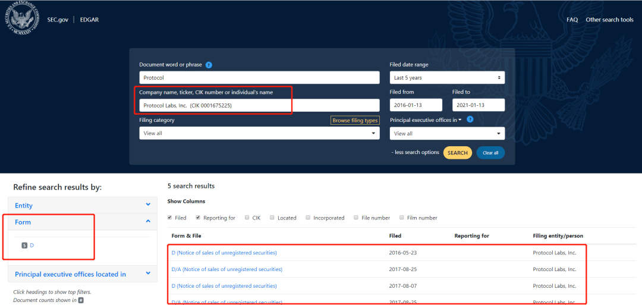Open D filing dated 2017-08-07
This screenshot has width=642, height=305.
click(x=224, y=286)
